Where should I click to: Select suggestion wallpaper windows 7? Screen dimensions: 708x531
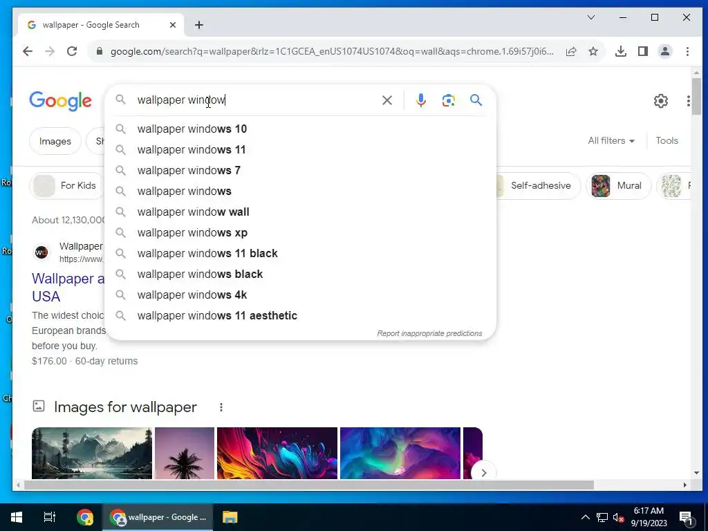[300, 171]
